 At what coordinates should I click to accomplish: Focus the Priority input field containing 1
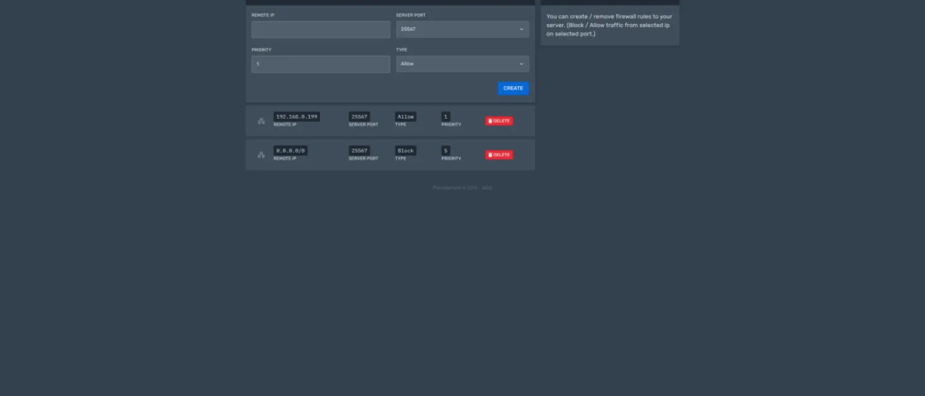tap(321, 64)
